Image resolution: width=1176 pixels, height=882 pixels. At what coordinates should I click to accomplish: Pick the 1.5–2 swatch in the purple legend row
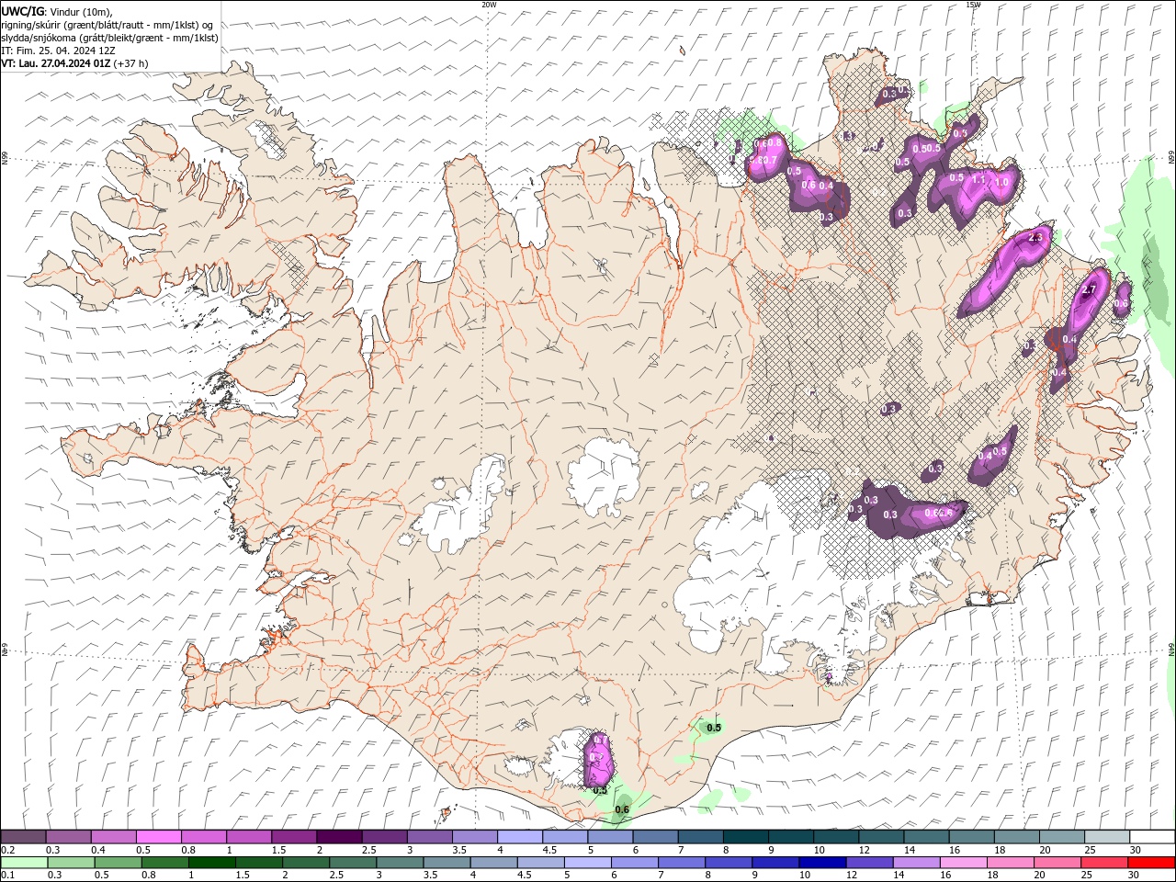tap(294, 837)
